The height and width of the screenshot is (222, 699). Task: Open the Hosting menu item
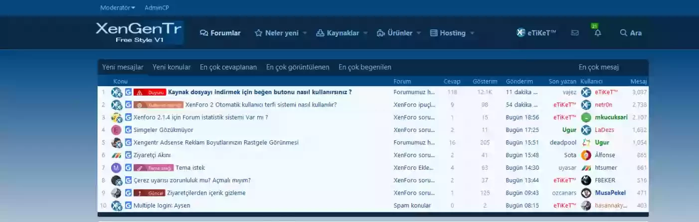click(448, 33)
